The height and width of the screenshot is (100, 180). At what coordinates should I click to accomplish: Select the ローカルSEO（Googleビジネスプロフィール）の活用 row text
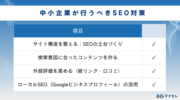point(78,84)
